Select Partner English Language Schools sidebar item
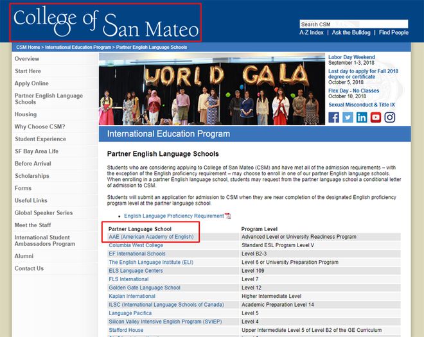 point(49,99)
